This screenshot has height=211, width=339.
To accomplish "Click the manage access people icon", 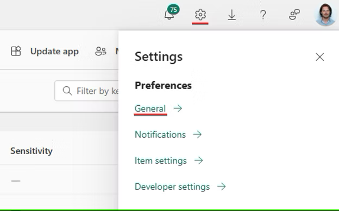I will click(101, 52).
